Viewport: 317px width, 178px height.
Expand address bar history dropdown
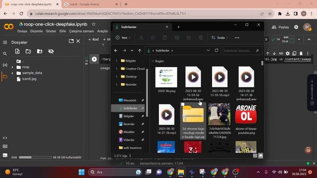coord(208,50)
